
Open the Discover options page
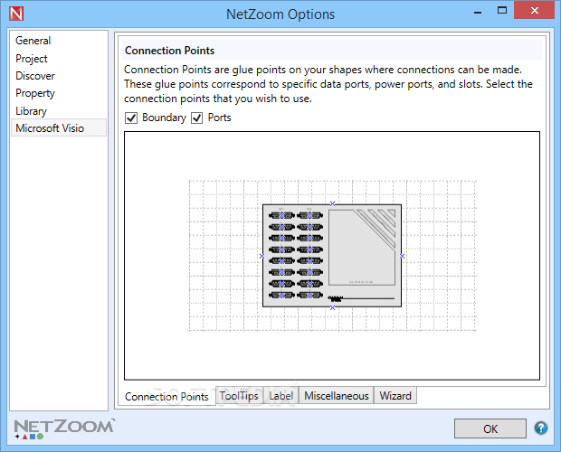(58, 76)
